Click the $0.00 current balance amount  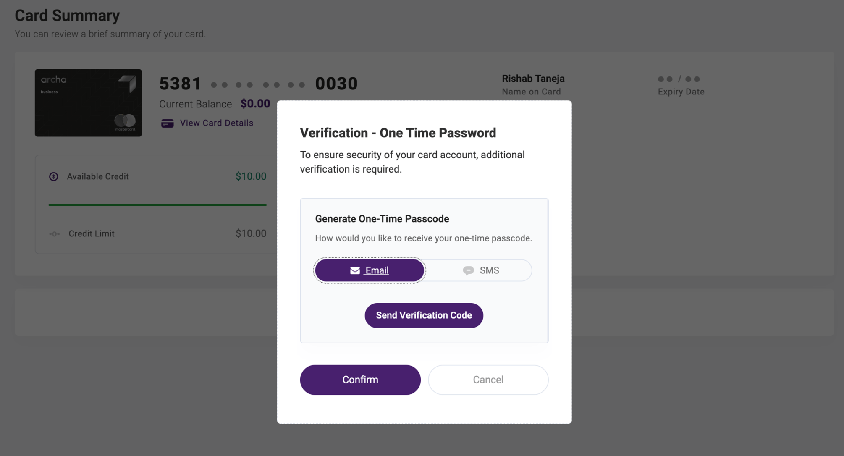[x=255, y=103]
